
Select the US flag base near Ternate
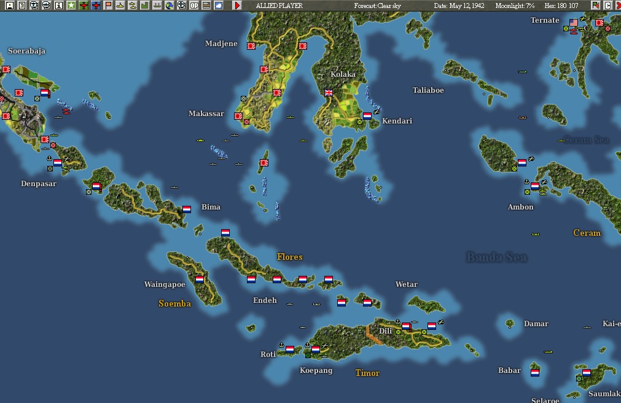574,23
